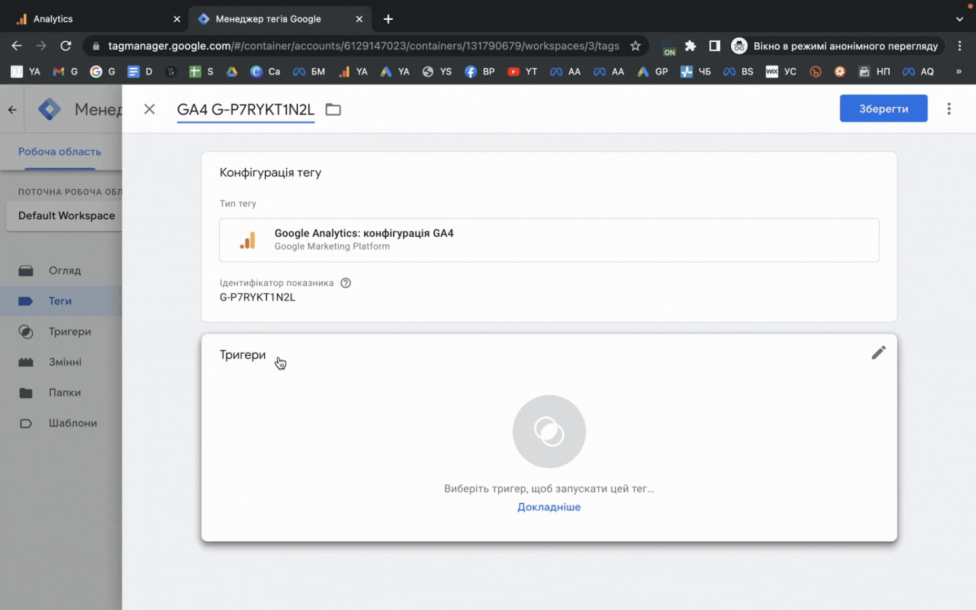Open Шаблони in the sidebar
Screen dimensions: 976x610
[60, 423]
